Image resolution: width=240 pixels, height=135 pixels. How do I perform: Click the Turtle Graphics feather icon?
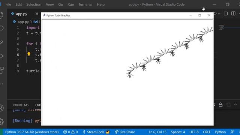pos(44,15)
